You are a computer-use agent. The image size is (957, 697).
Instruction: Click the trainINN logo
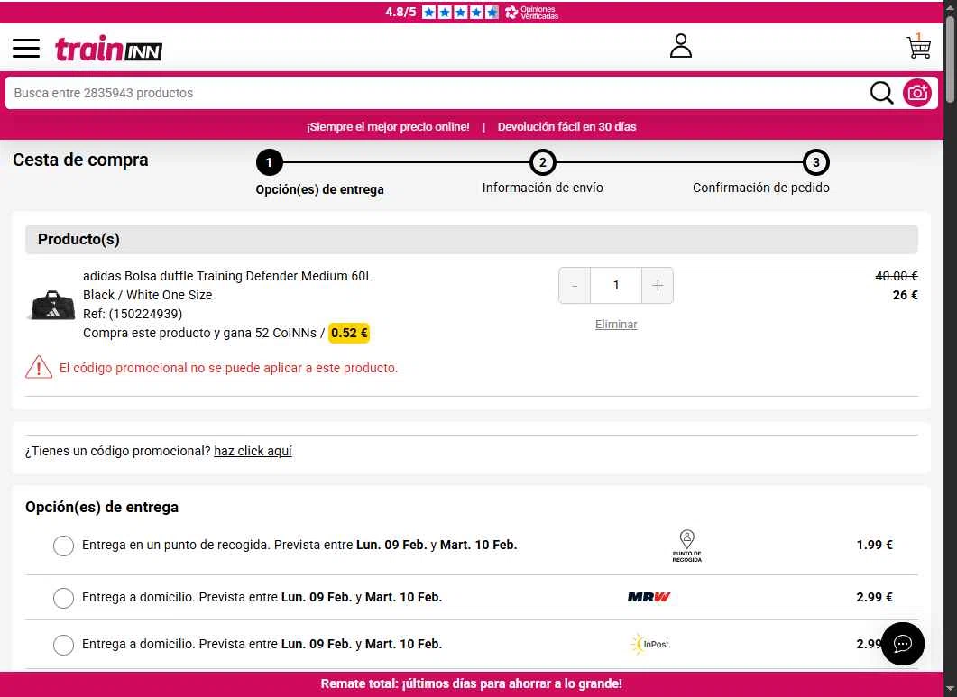coord(108,48)
